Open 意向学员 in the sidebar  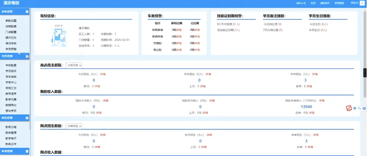(x=11, y=111)
